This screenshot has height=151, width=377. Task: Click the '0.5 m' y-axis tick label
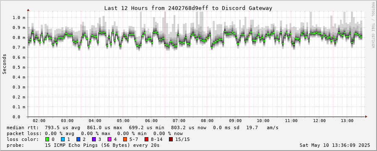click(19, 67)
